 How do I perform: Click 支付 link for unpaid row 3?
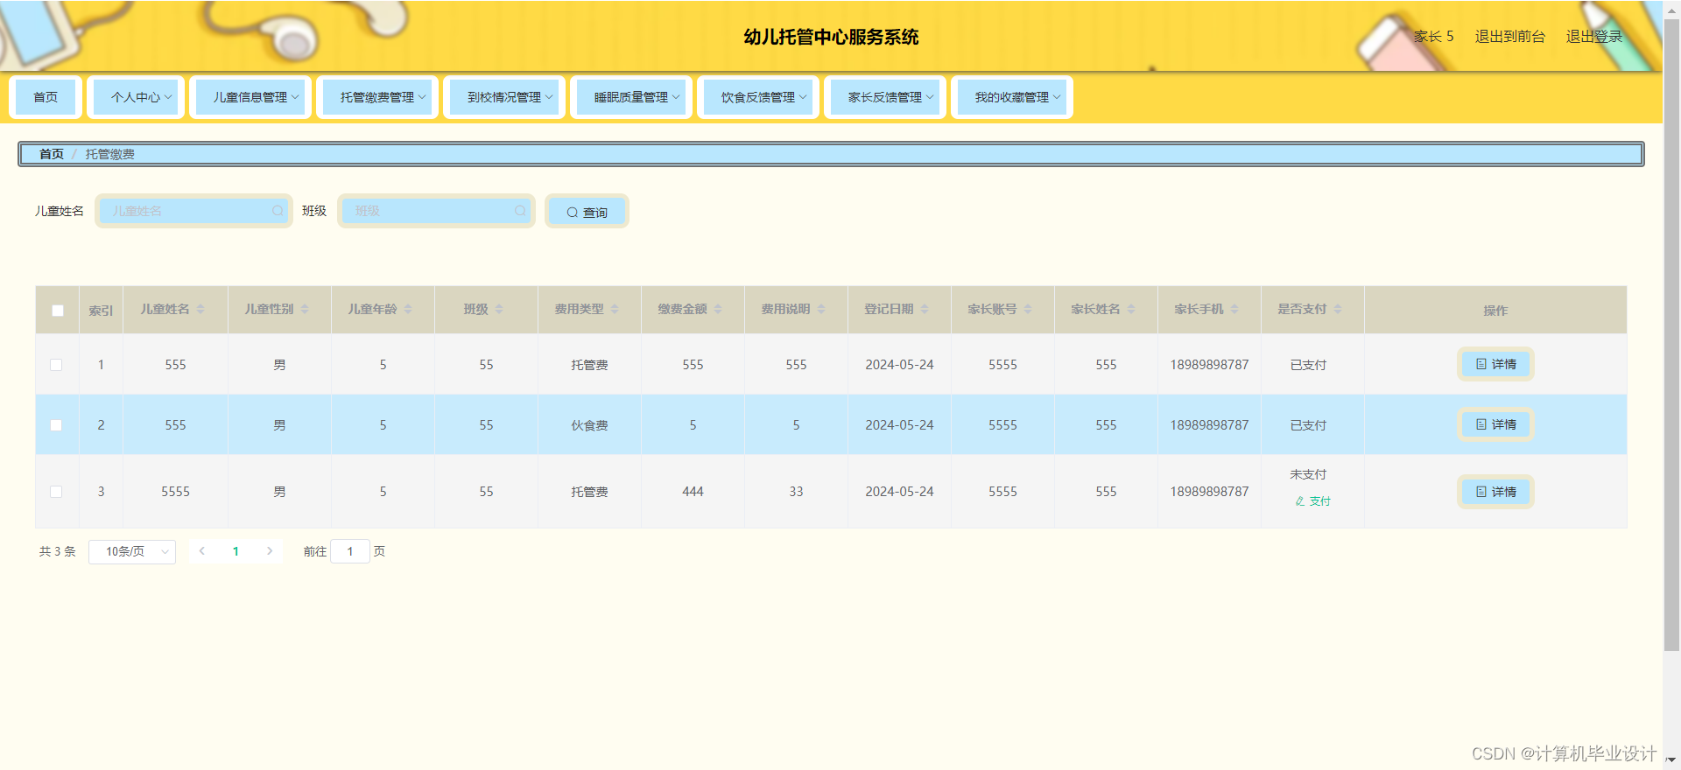[1313, 501]
